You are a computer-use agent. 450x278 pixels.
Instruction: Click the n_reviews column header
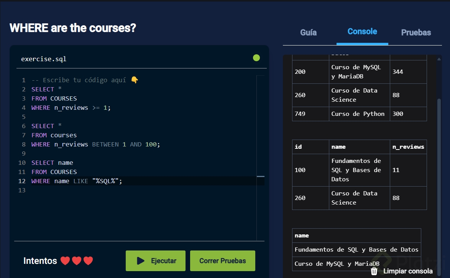(x=408, y=147)
